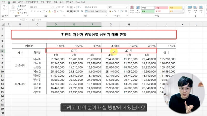The width and height of the screenshot is (207, 116).
Task: Toggle italic formatting
Action: pyautogui.click(x=35, y=11)
